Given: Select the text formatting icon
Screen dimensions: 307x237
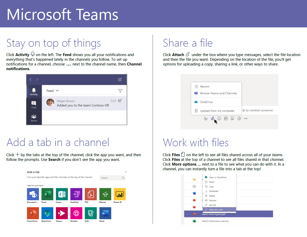Looking at the screenshot, I should (206, 118).
